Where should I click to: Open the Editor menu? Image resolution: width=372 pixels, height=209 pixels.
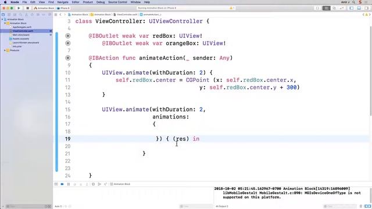click(x=76, y=2)
